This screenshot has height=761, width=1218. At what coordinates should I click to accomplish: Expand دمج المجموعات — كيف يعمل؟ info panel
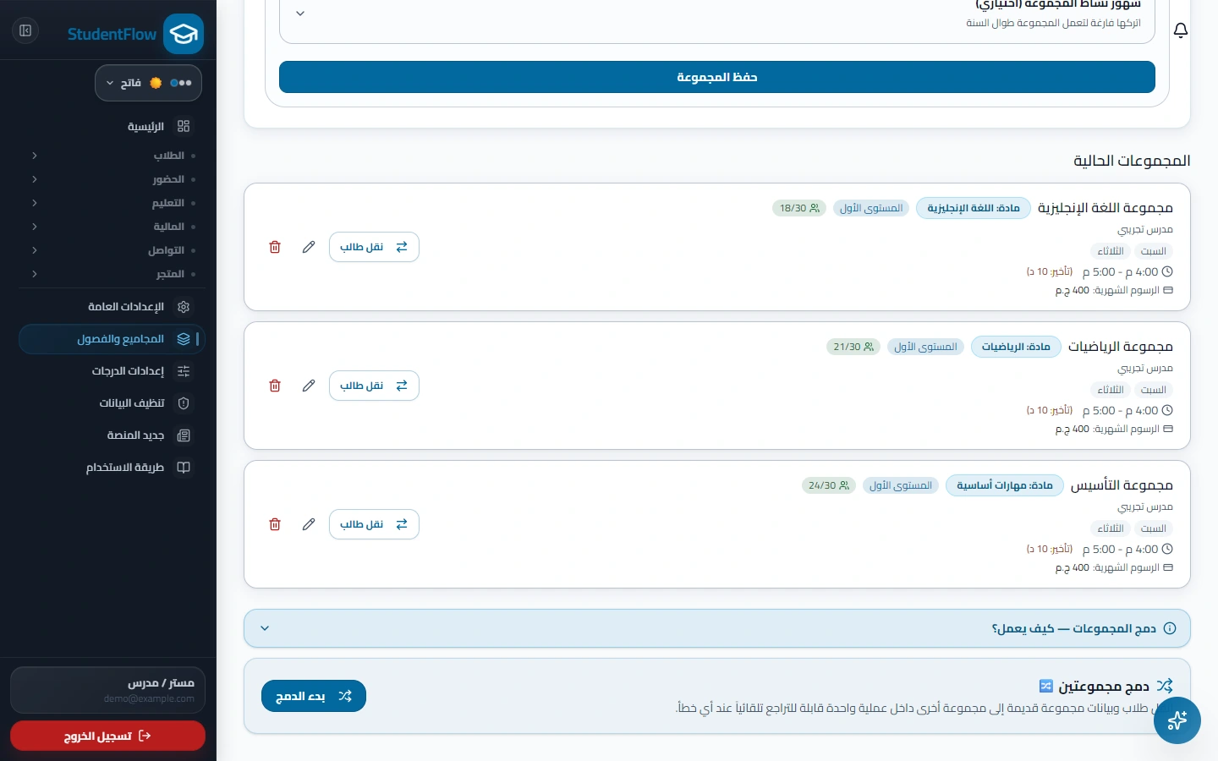(717, 628)
